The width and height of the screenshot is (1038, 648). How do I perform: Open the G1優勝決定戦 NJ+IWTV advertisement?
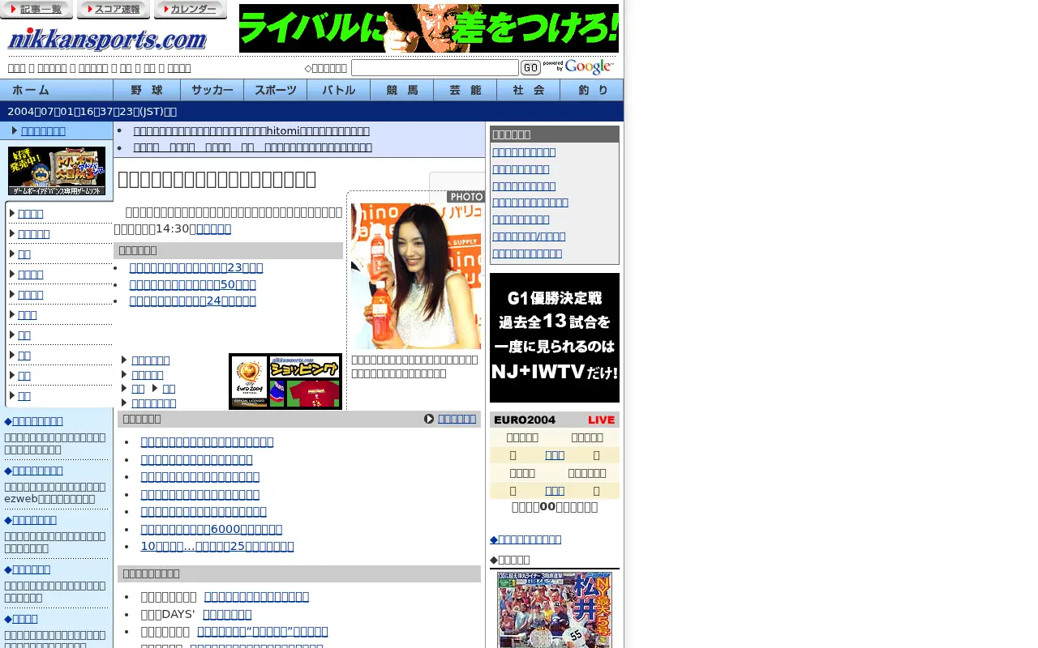click(x=555, y=338)
